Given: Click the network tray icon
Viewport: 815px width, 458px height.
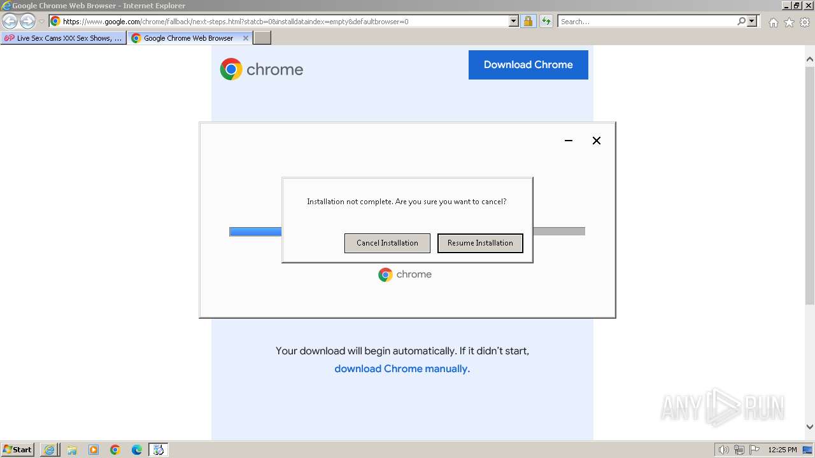Looking at the screenshot, I should point(739,450).
